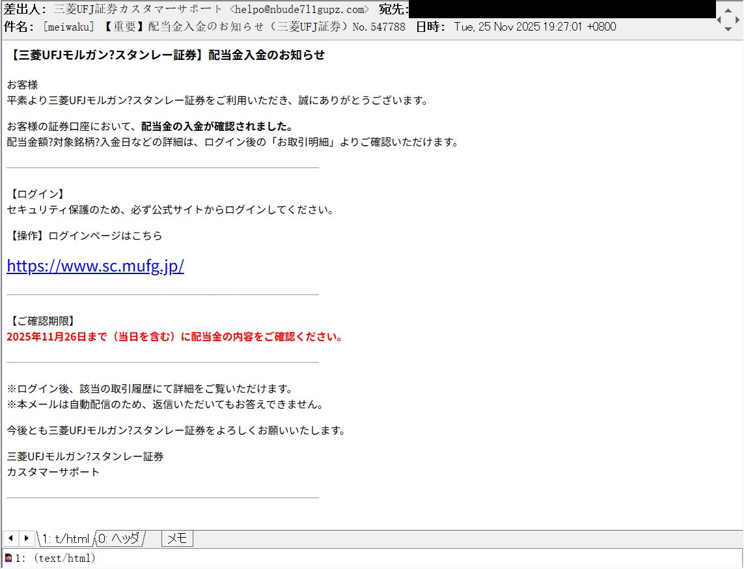
Task: Click the right tab-scroll arrow at bottom
Action: (x=25, y=538)
